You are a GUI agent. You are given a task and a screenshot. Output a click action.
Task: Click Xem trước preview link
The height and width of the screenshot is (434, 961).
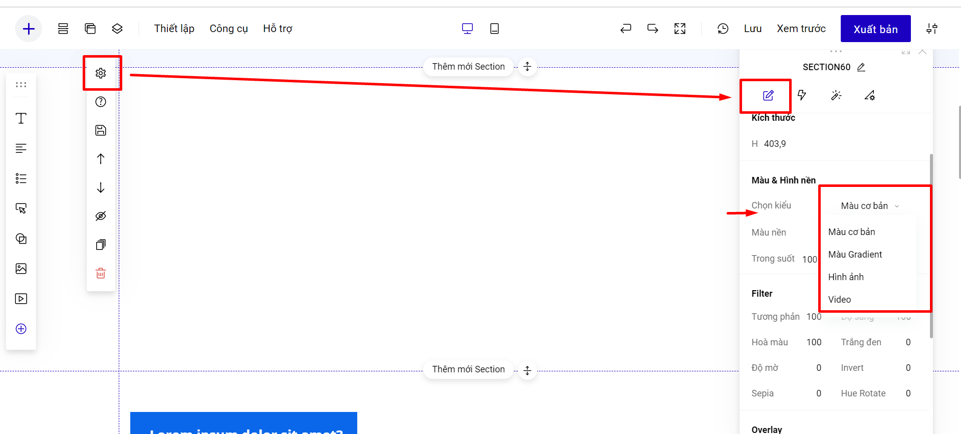coord(801,29)
